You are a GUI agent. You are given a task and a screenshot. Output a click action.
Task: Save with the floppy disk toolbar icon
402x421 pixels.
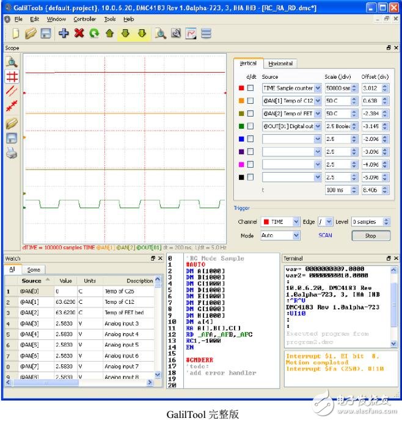(46, 34)
